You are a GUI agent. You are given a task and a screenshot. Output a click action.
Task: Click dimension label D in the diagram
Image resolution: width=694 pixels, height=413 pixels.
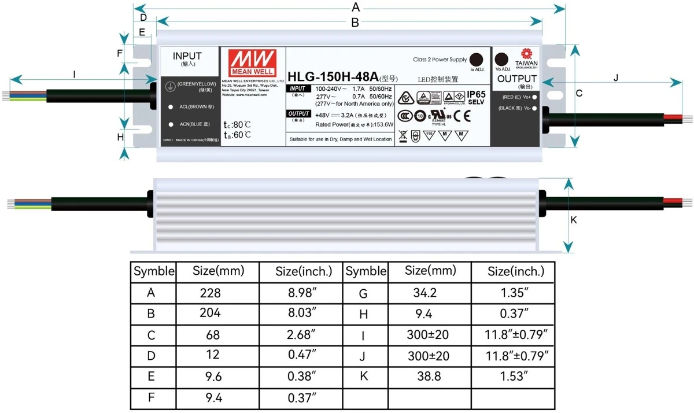[x=142, y=18]
